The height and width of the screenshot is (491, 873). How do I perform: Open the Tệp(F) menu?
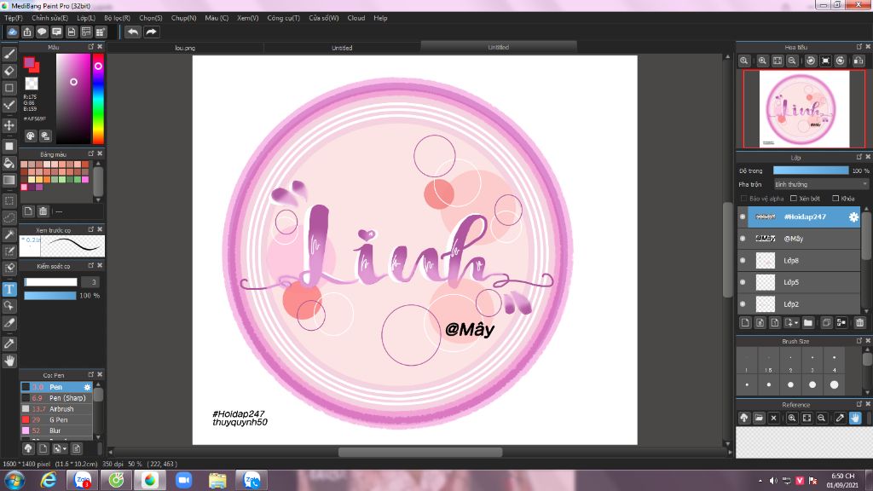(14, 18)
